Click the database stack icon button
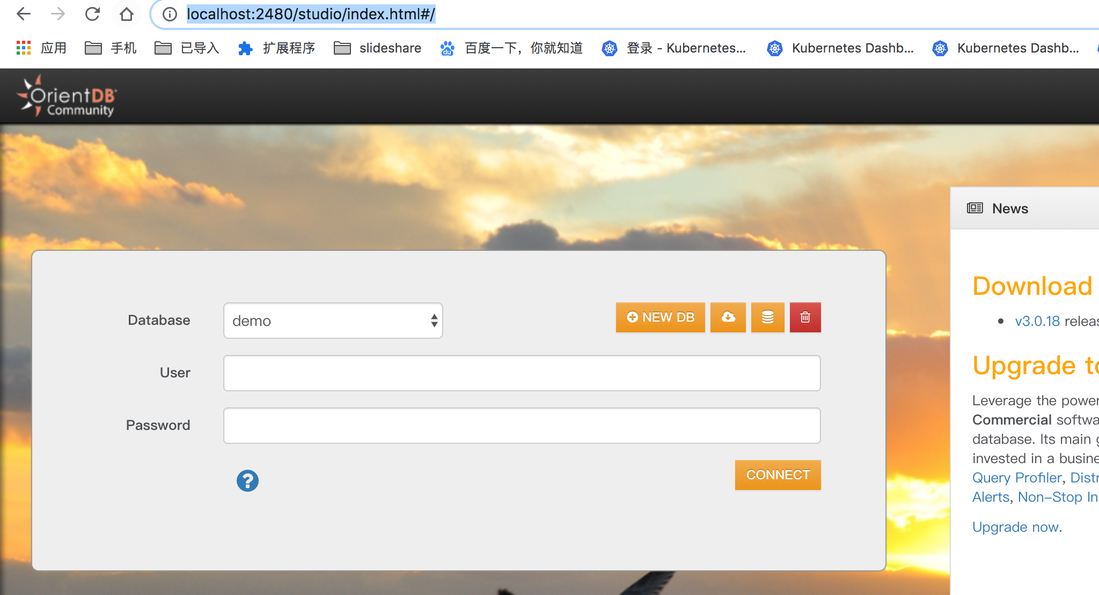 click(768, 317)
